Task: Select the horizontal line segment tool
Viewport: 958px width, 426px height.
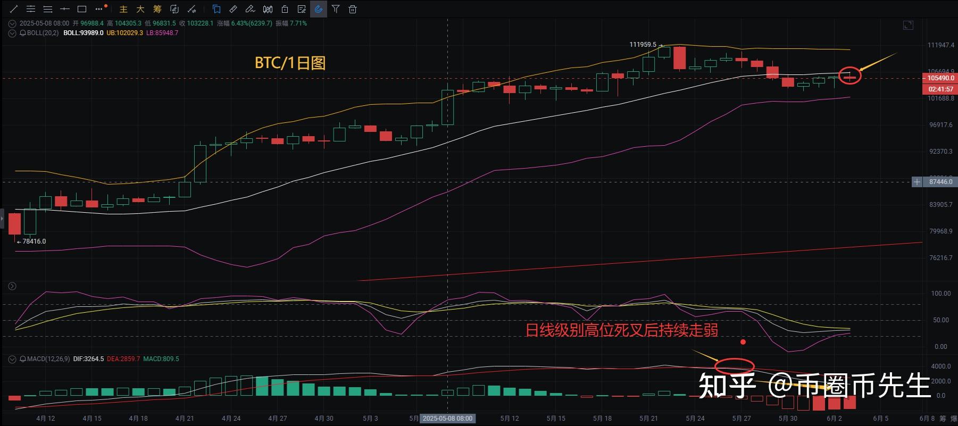Action: click(x=65, y=9)
